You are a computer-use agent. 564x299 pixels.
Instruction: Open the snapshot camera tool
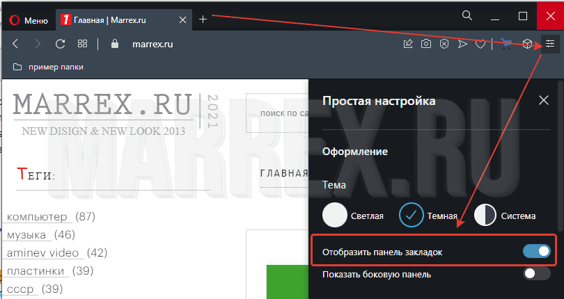[x=426, y=44]
